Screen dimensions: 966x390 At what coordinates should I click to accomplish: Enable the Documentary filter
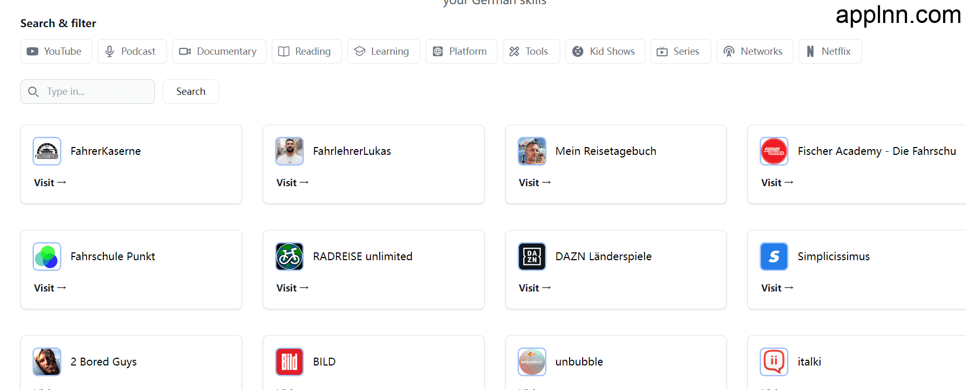pyautogui.click(x=219, y=52)
